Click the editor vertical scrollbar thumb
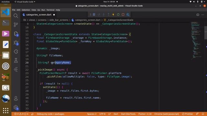This screenshot has height=116, width=207. click(206, 33)
